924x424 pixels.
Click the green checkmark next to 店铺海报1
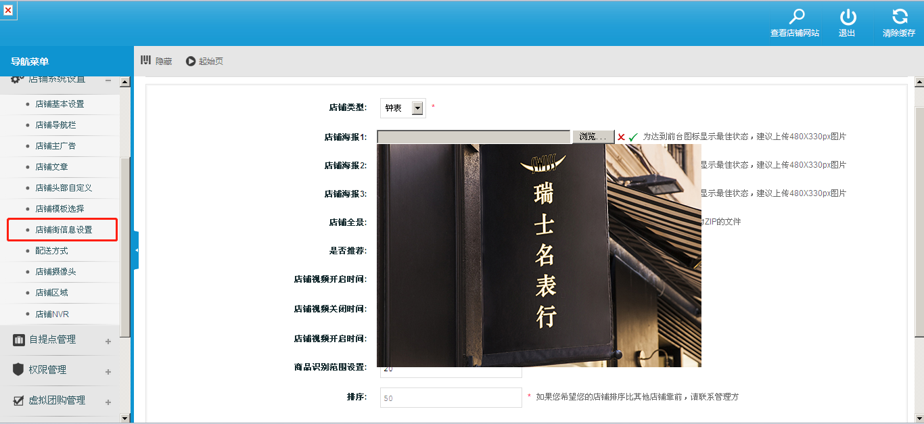(633, 137)
